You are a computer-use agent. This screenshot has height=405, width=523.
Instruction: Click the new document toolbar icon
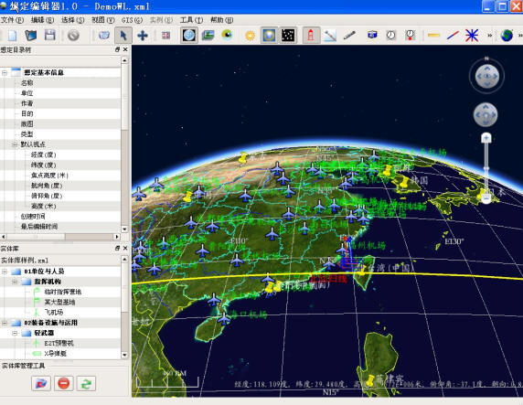tap(12, 35)
